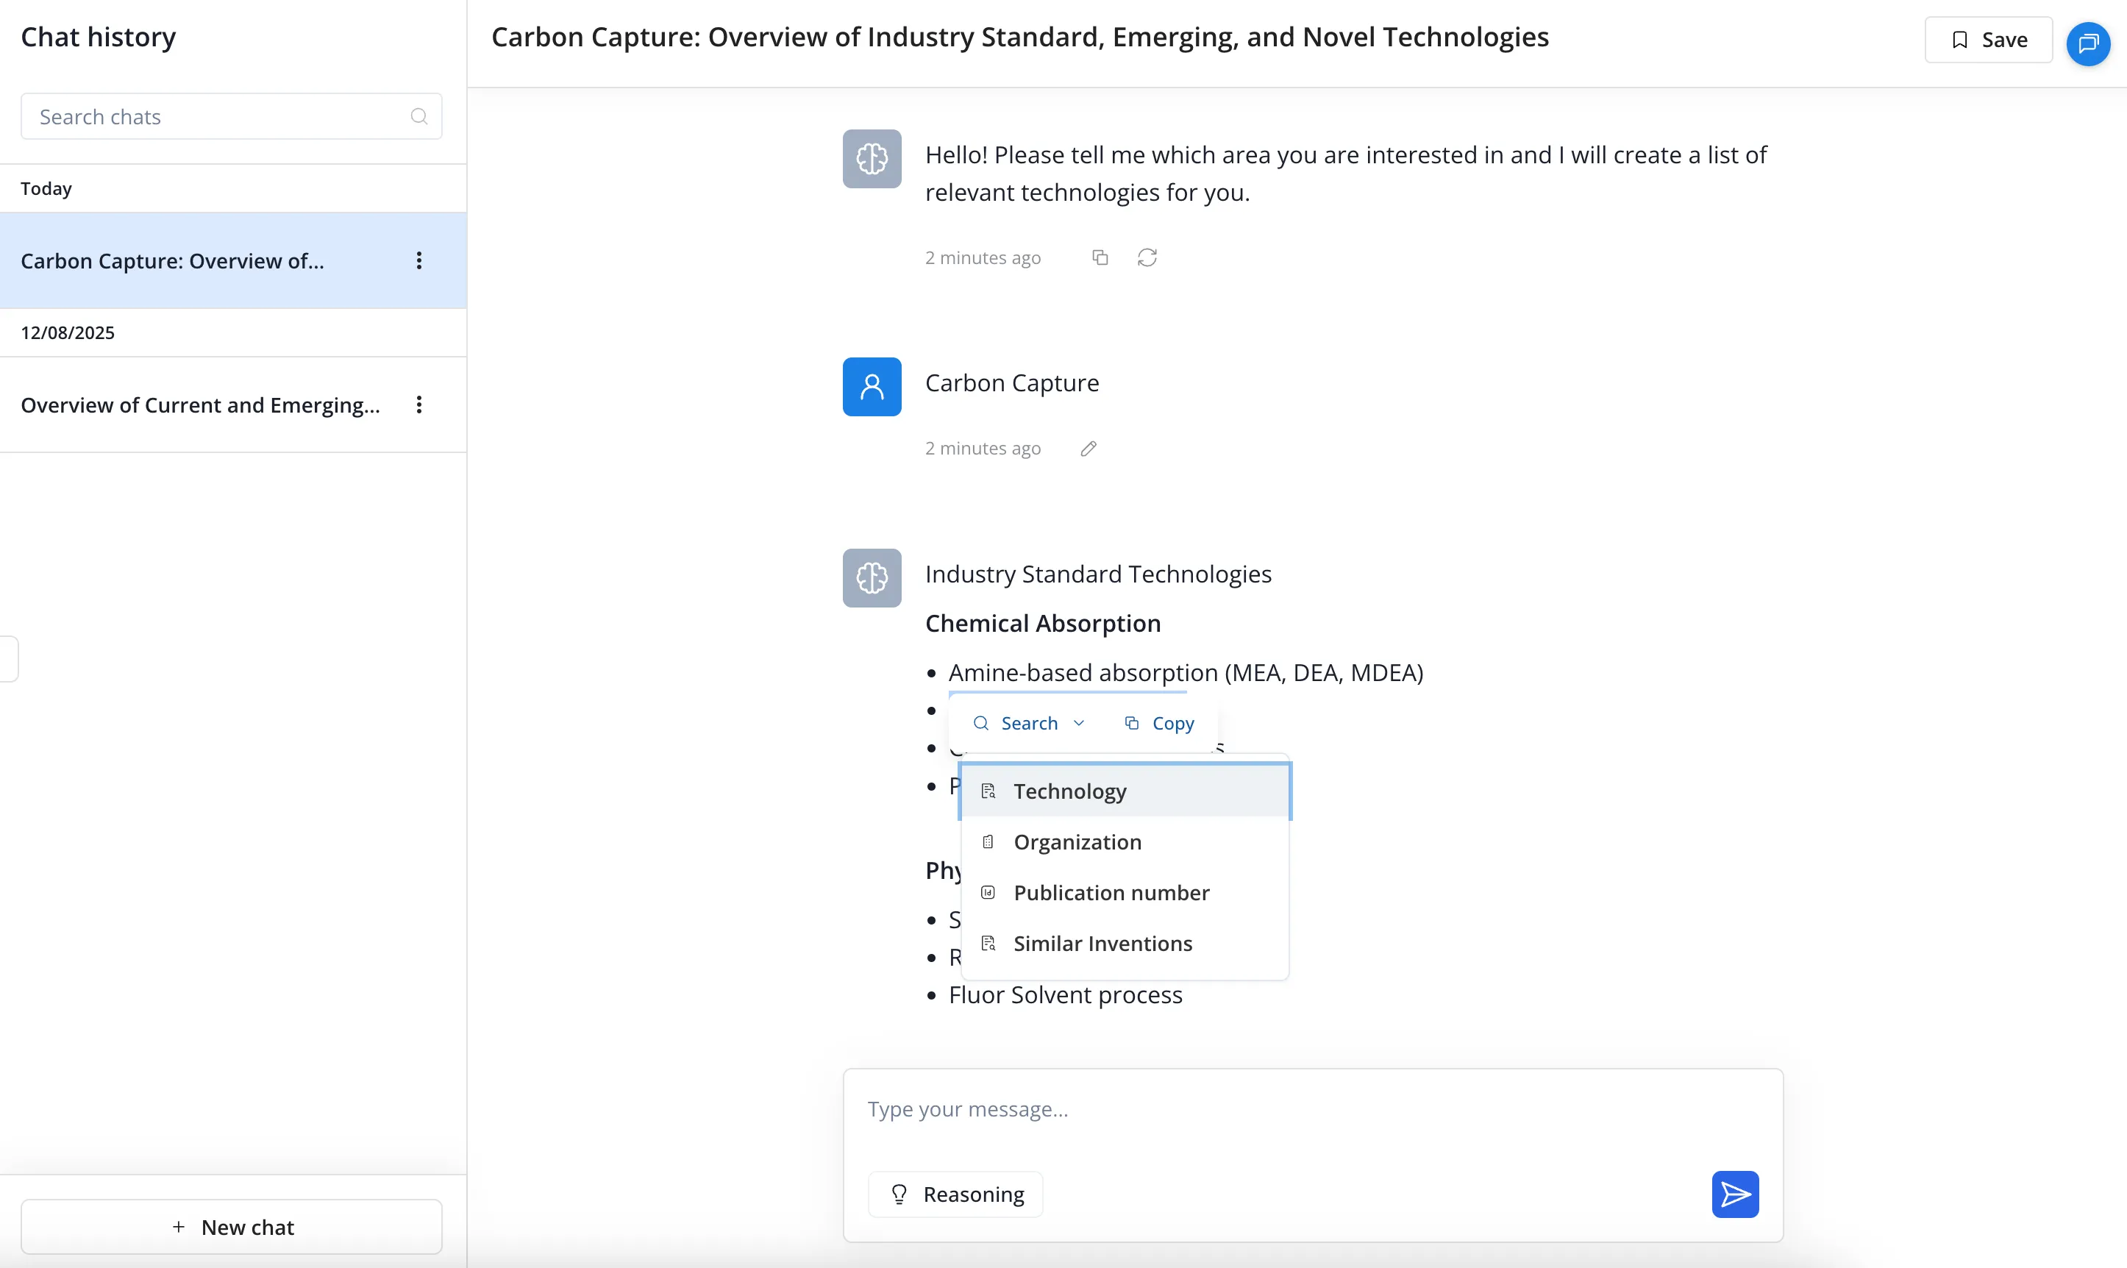Start a New chat
The height and width of the screenshot is (1268, 2127).
[232, 1227]
